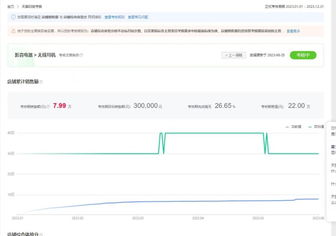
Task: Click 2023.03 marker on chart axis
Action: point(138,218)
